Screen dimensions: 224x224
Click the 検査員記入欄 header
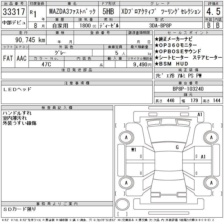(57, 108)
